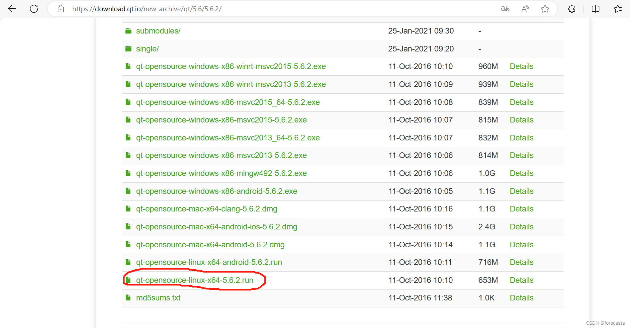Click file icon beside linux-x64-android run
The image size is (630, 328).
pos(128,262)
